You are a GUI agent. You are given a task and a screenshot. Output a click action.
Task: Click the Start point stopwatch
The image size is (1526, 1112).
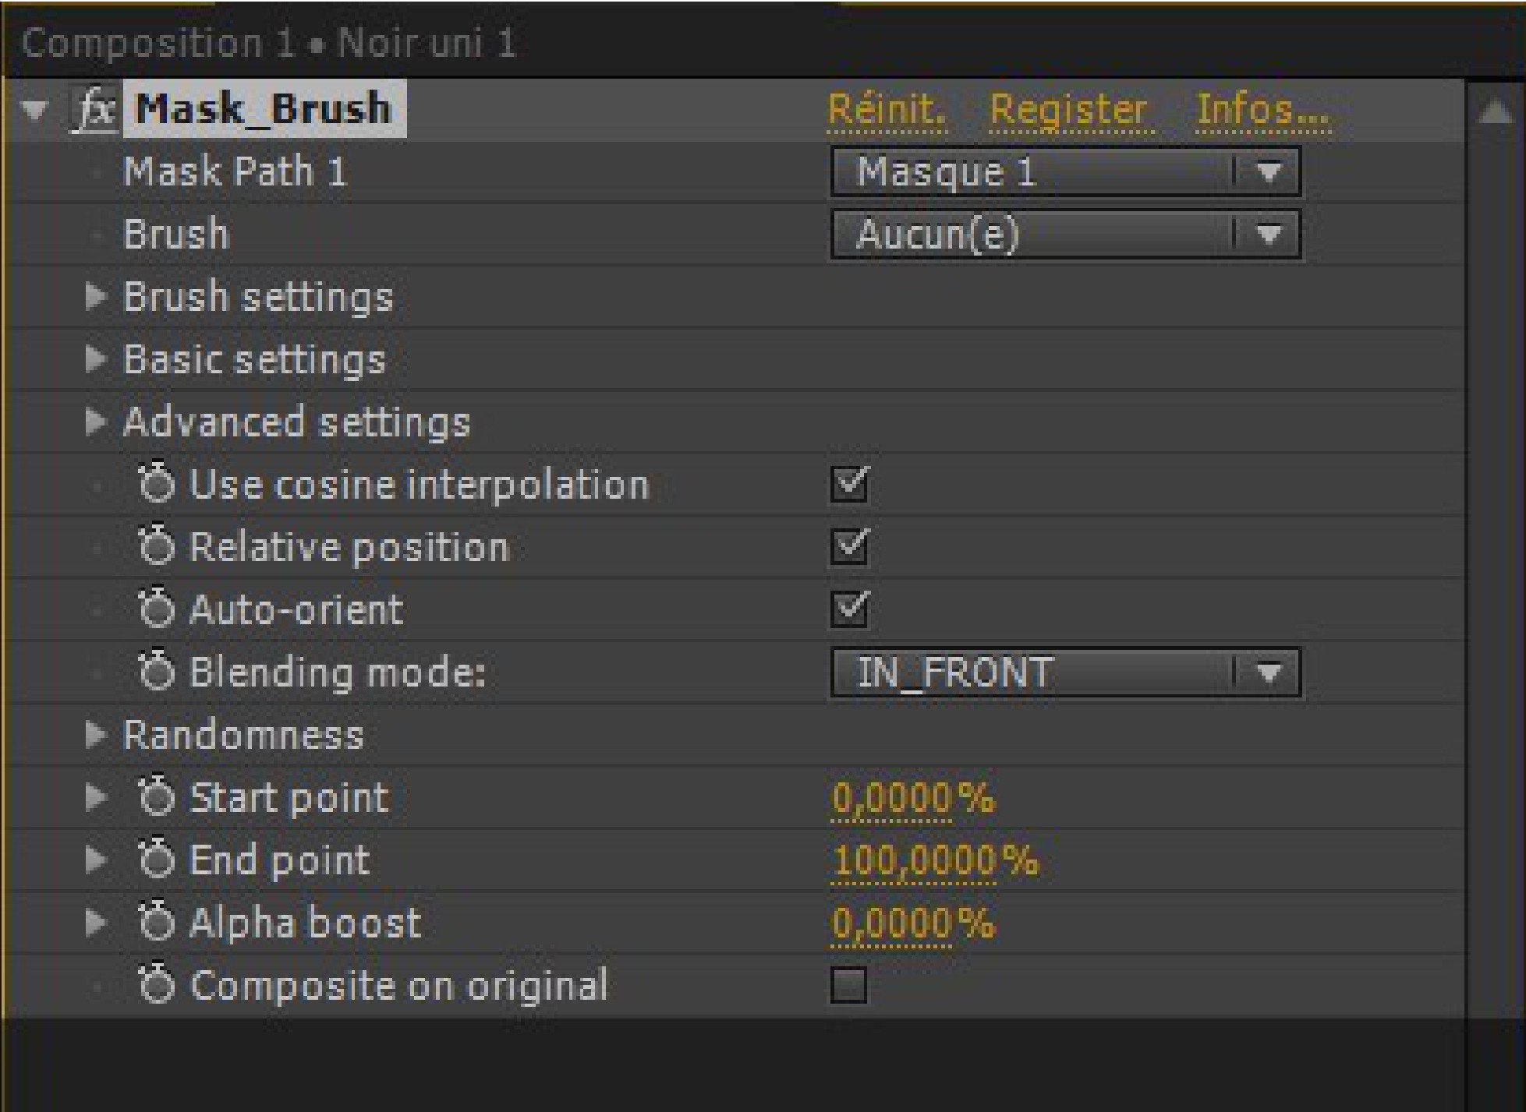(158, 797)
